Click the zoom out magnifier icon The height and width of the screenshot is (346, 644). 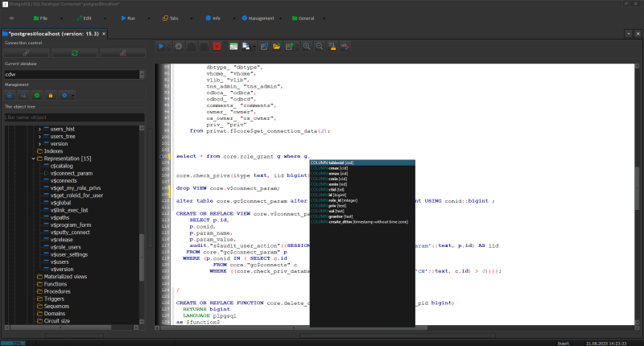click(319, 47)
